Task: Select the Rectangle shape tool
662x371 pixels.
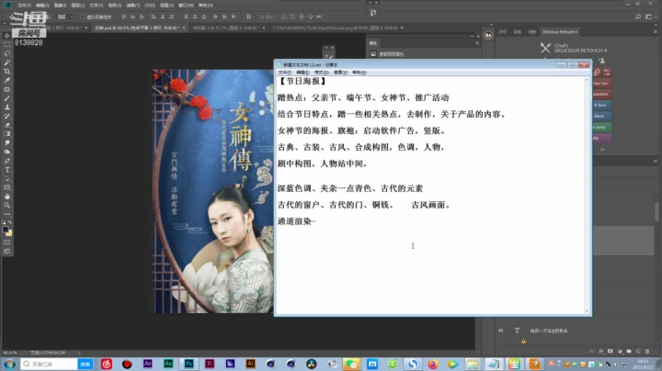Action: click(x=6, y=187)
